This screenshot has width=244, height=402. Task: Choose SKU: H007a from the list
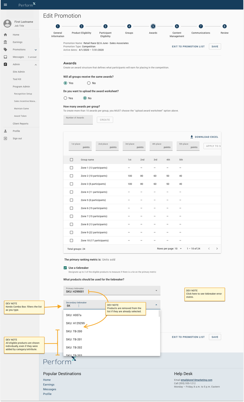click(x=111, y=315)
